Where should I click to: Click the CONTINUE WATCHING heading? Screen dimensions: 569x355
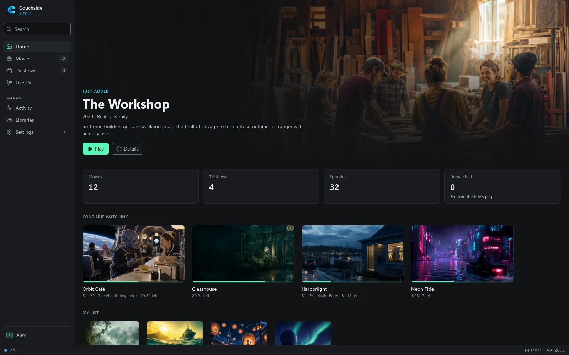(x=106, y=217)
